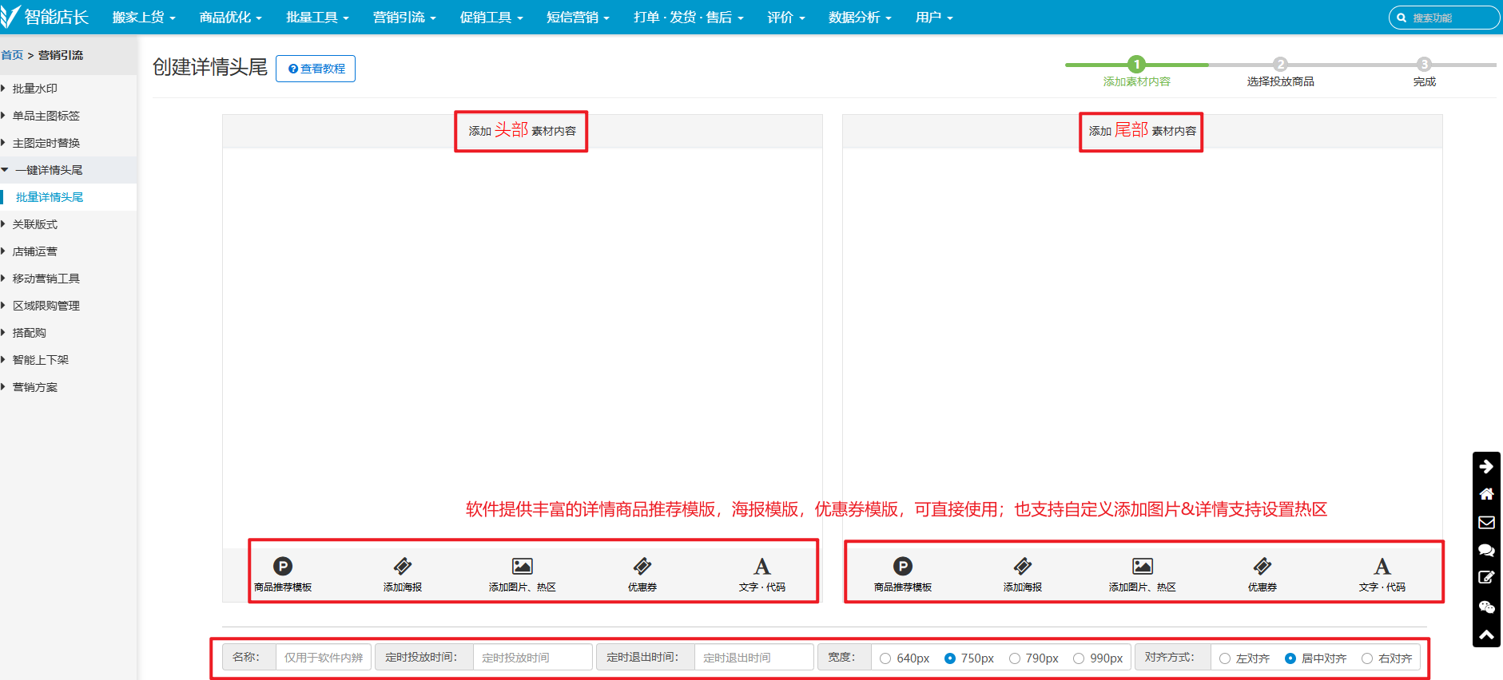Screen dimensions: 1503x680
Task: Select 批量详情头尾 in sidebar
Action: (50, 197)
